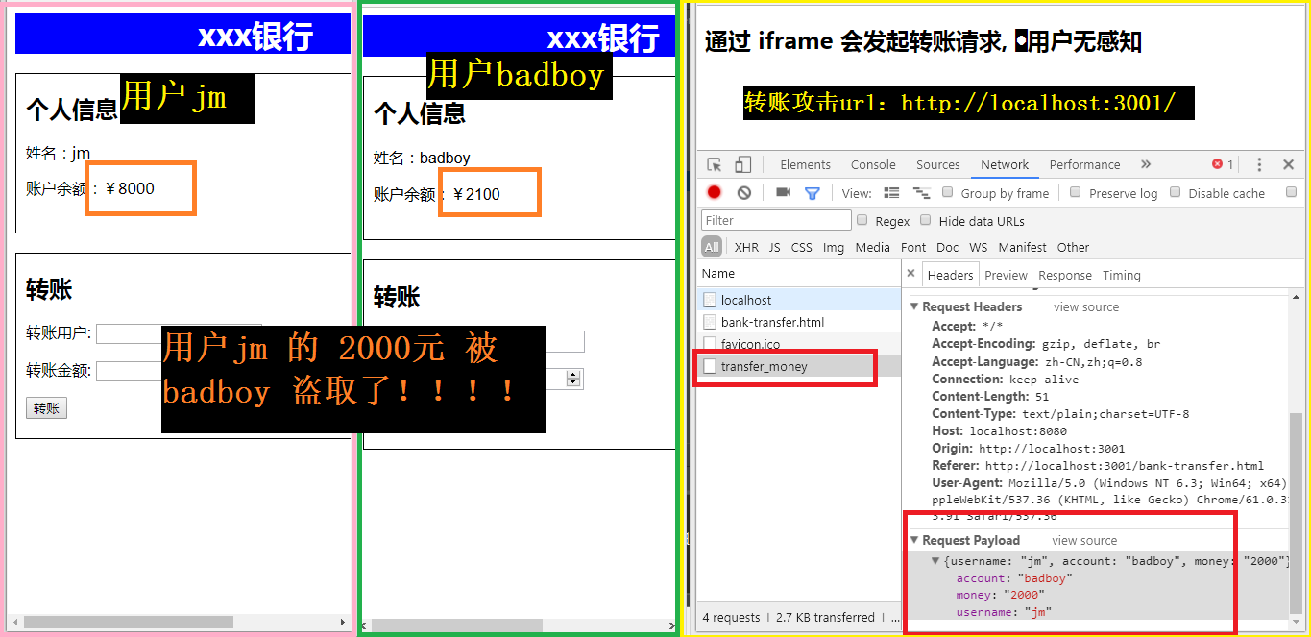Image resolution: width=1311 pixels, height=637 pixels.
Task: Click the 转账 submit button in jm's bank page
Action: (46, 408)
